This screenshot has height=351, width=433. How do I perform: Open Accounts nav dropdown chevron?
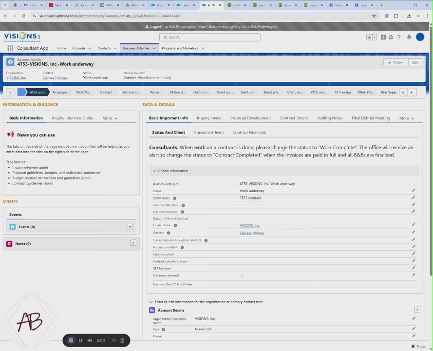pyautogui.click(x=90, y=48)
